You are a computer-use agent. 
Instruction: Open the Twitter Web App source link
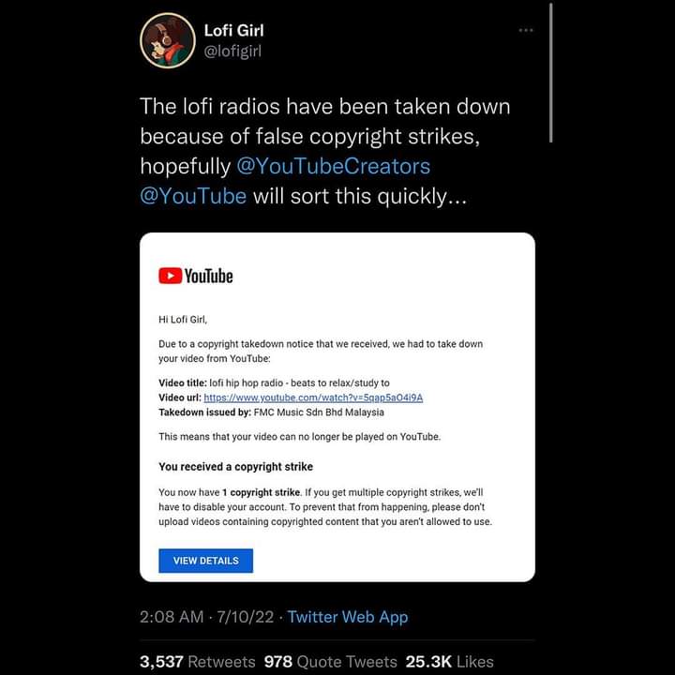(347, 617)
